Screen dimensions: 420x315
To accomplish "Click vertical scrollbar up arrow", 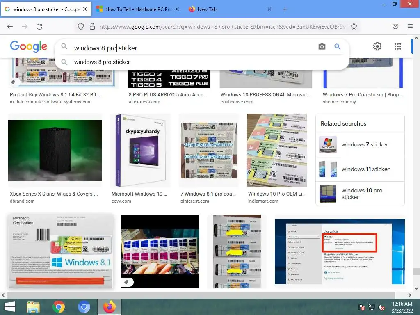I will [417, 38].
